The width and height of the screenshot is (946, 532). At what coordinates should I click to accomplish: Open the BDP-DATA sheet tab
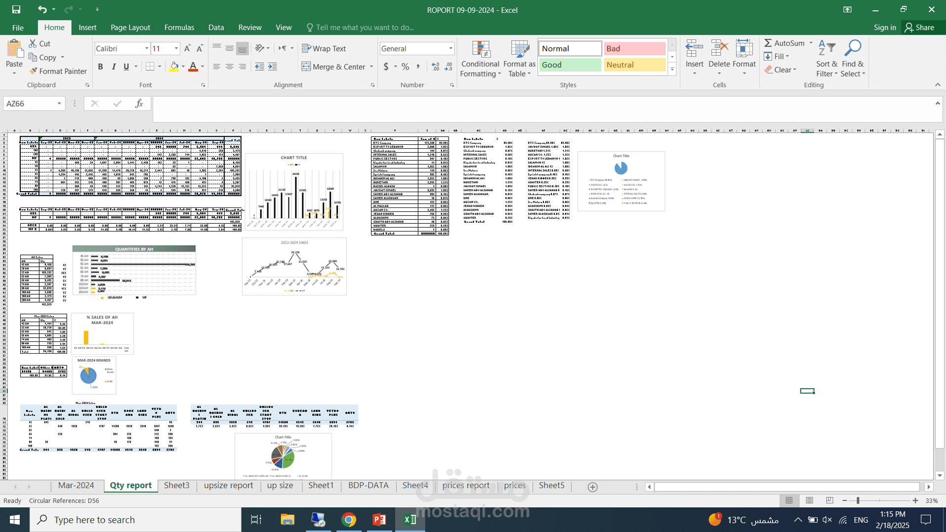[x=369, y=486]
